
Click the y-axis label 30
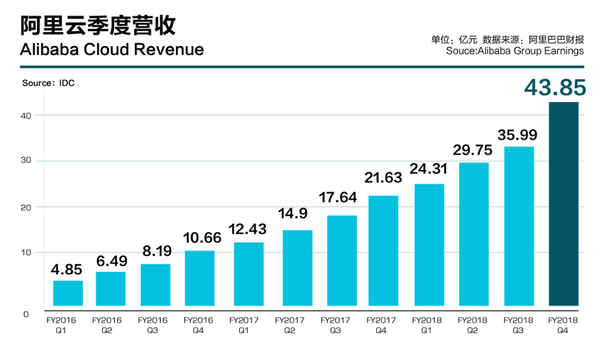(26, 161)
